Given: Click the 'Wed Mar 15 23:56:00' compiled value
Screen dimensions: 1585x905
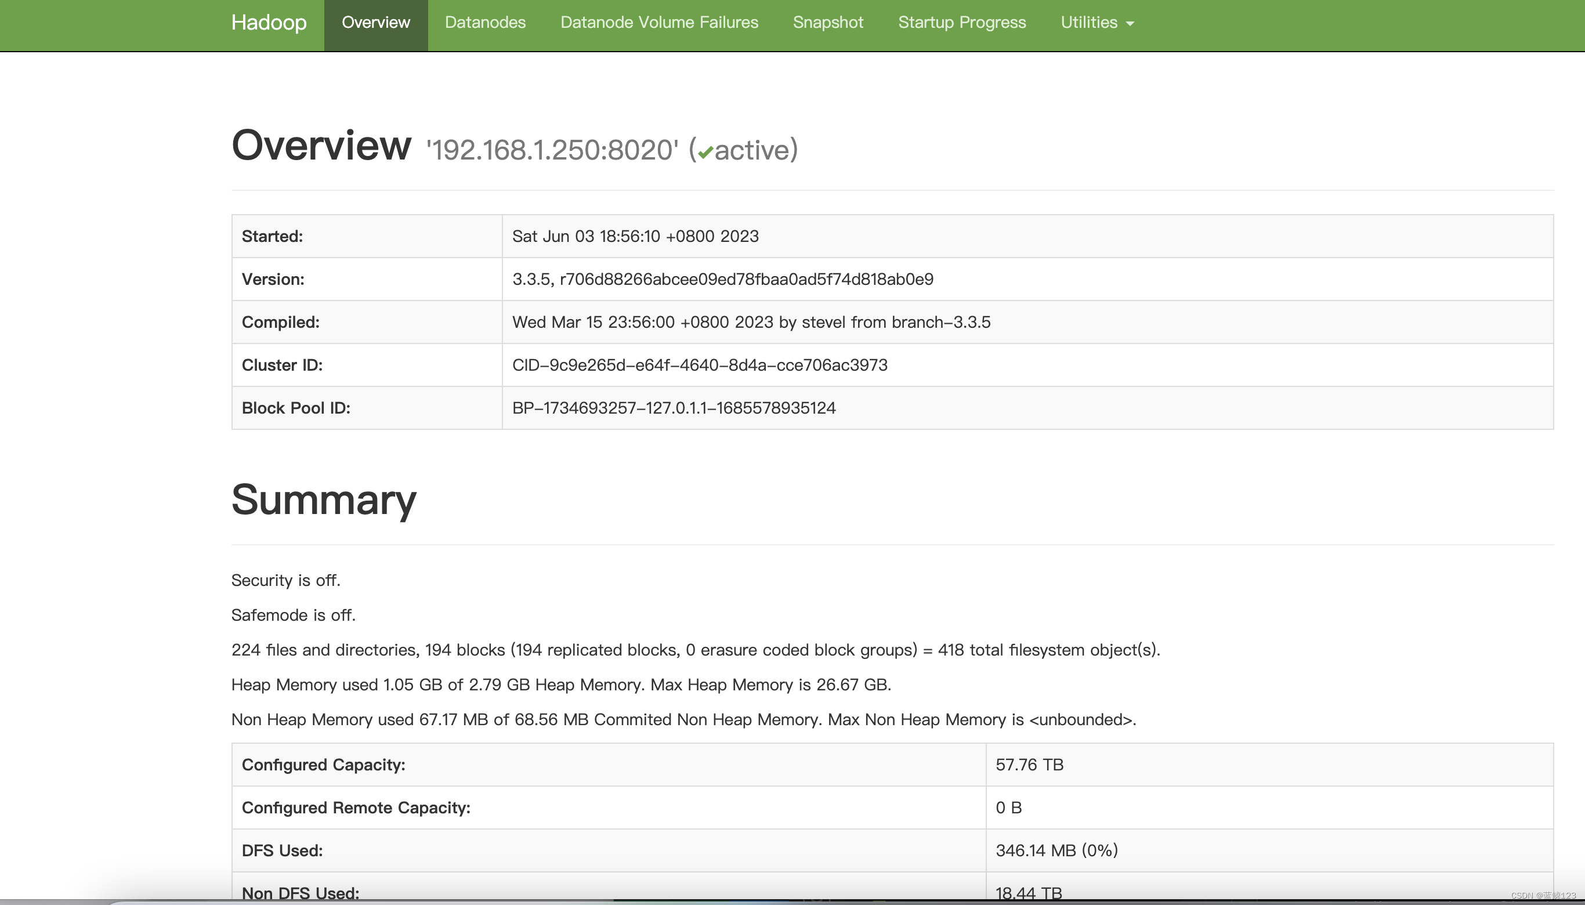Looking at the screenshot, I should 751,322.
